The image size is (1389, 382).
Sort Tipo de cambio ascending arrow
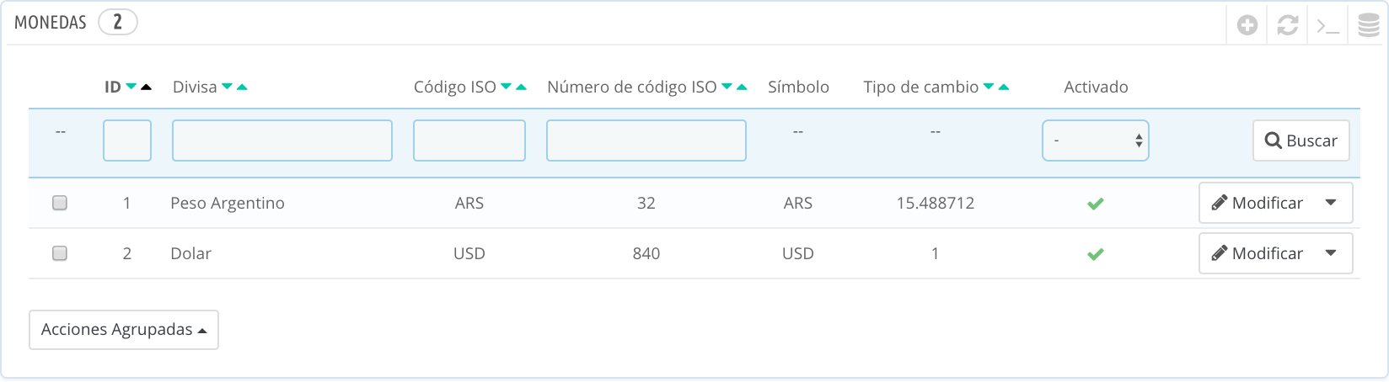pos(1004,87)
